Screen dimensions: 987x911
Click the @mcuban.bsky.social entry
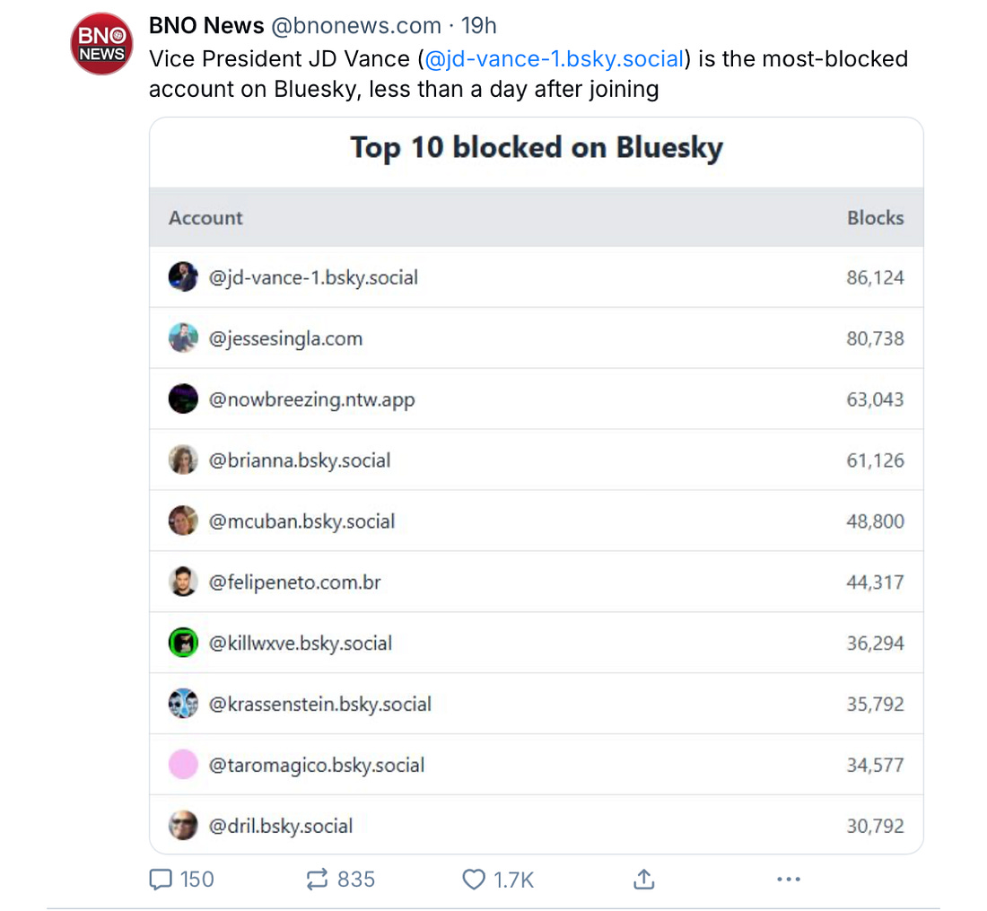tap(301, 521)
